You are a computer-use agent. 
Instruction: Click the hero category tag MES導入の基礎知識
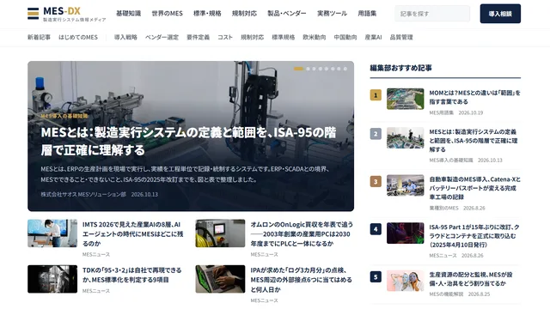click(x=64, y=116)
